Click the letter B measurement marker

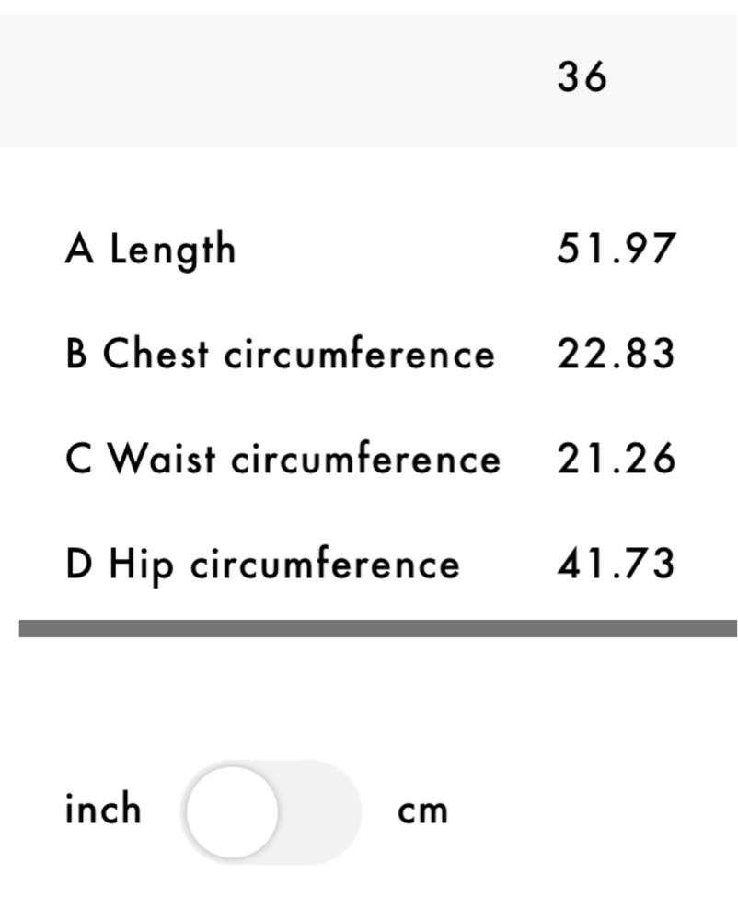click(76, 354)
